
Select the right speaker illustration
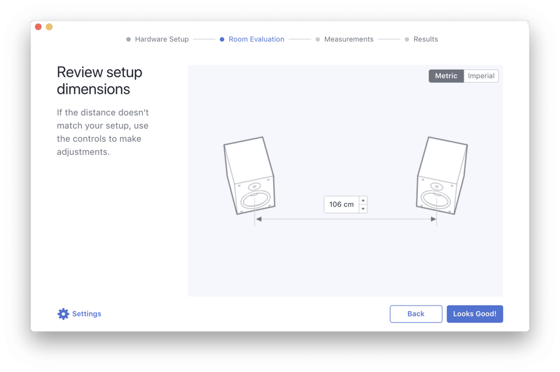(x=441, y=175)
